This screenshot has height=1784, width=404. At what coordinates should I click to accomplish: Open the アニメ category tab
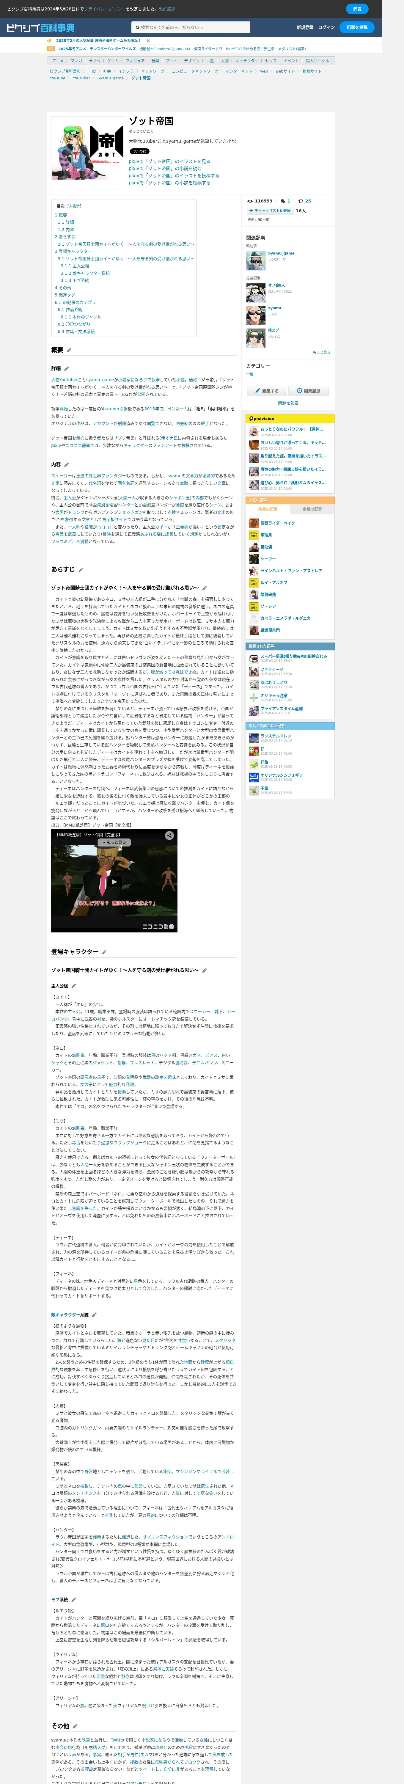[x=58, y=61]
